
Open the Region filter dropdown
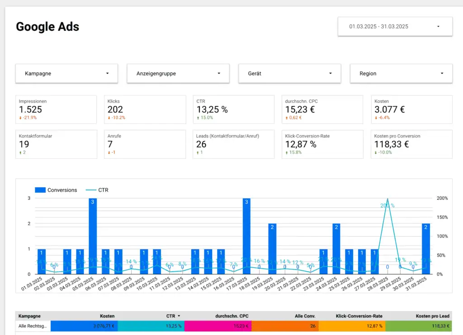(x=401, y=74)
